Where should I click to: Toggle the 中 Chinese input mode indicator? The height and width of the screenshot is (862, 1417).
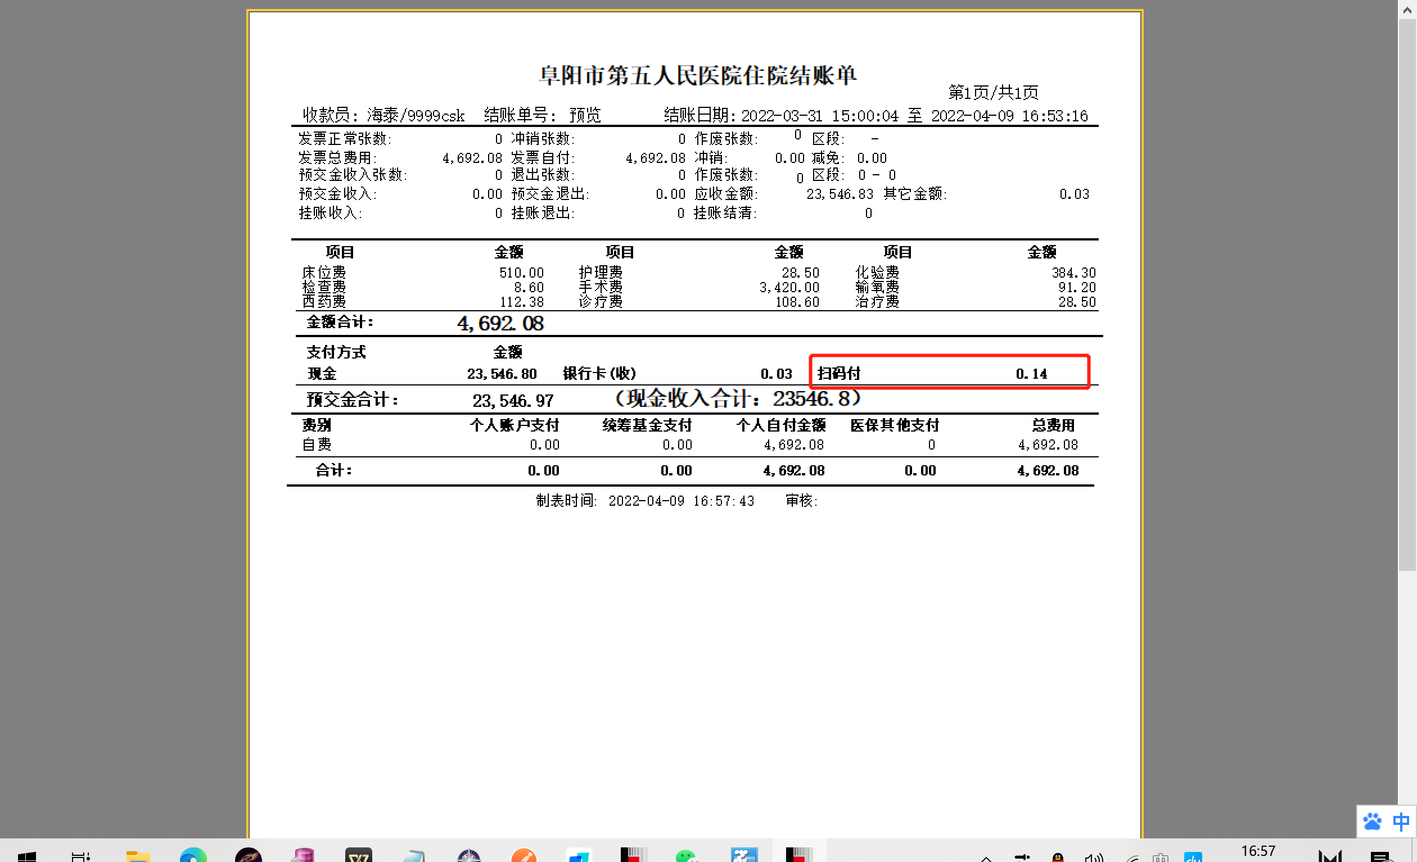1401,822
